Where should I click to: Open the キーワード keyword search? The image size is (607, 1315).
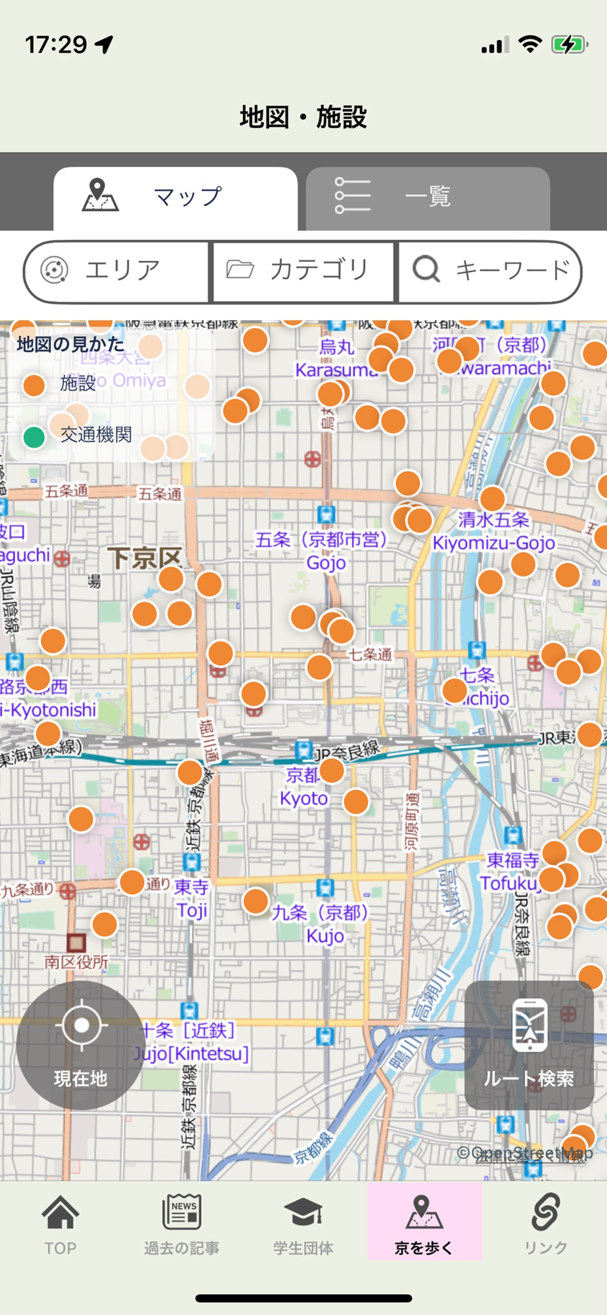(490, 271)
